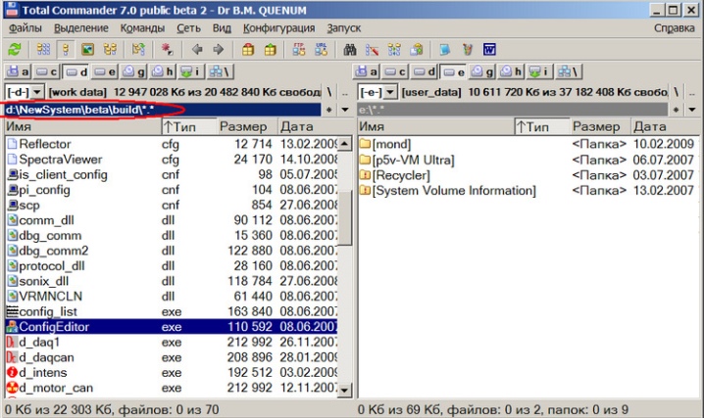Open network neighborhood in left drive bar
Screen dimensions: 704x418
click(x=220, y=71)
